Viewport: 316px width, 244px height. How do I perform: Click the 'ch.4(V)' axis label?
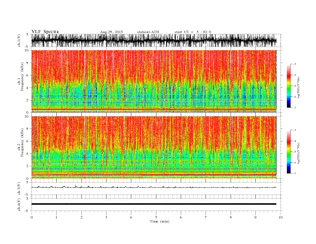pyautogui.click(x=19, y=205)
